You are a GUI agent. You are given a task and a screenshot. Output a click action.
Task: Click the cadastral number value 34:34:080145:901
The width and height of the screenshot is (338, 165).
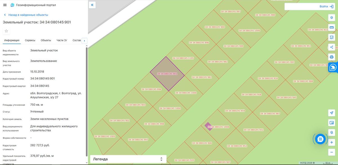tap(43, 79)
